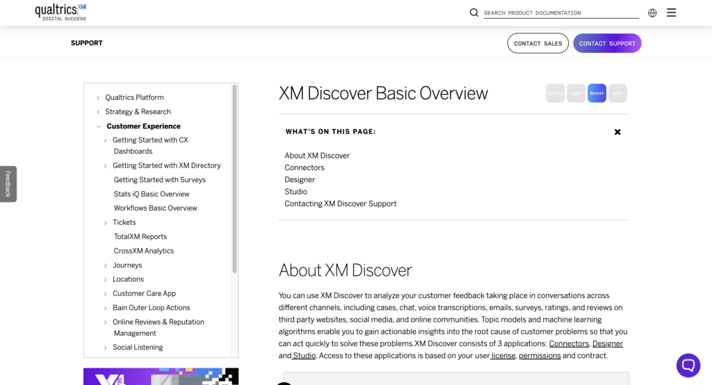Click the Contact Sales button
The image size is (712, 385).
click(x=537, y=43)
